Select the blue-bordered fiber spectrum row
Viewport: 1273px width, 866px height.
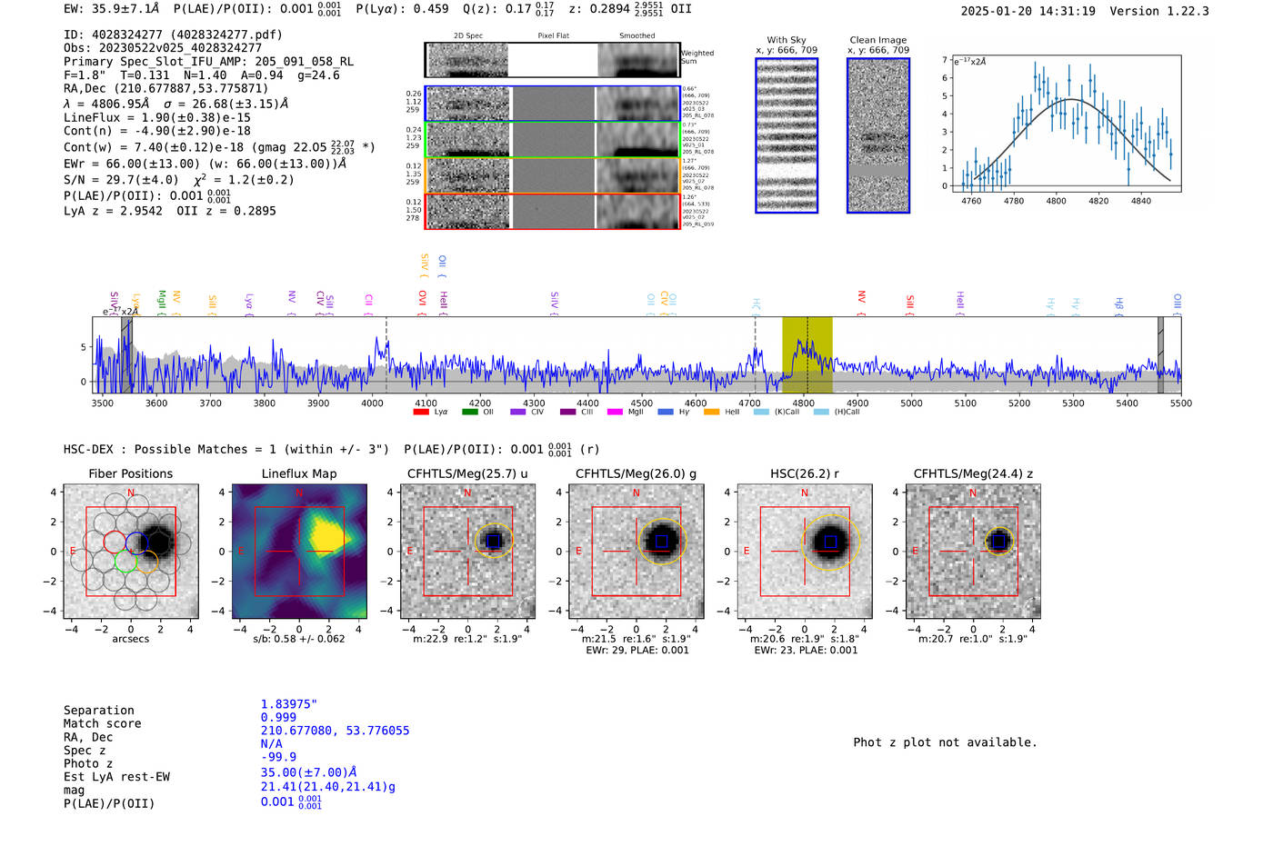[553, 104]
